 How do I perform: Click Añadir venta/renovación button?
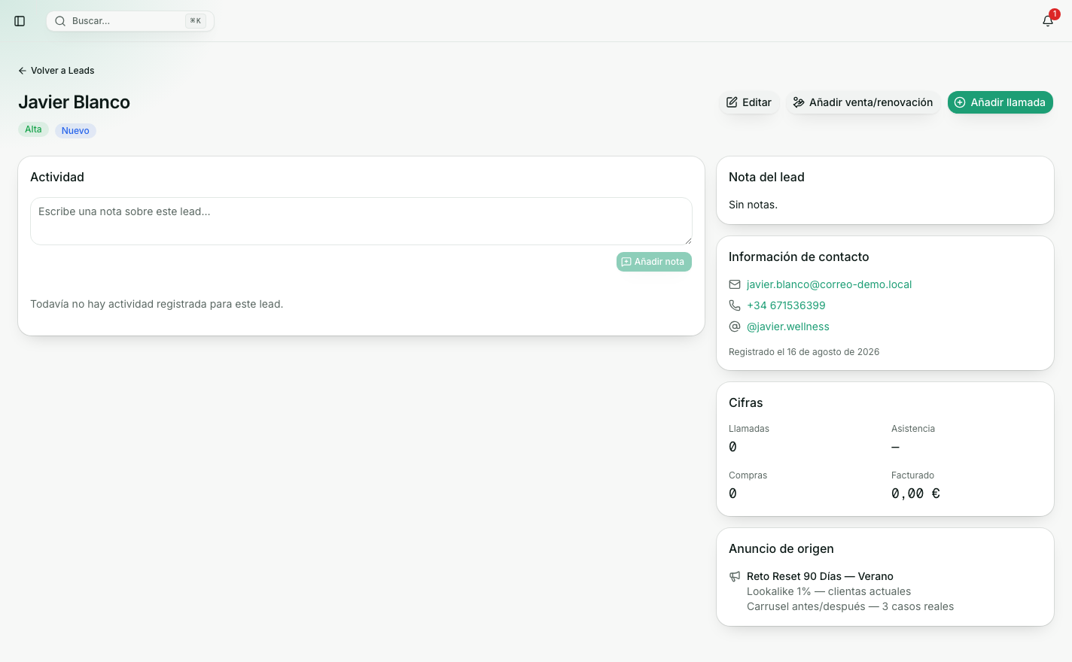click(863, 102)
